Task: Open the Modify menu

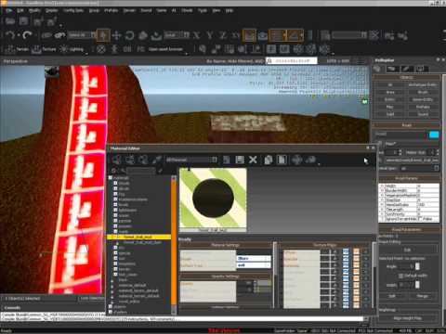Action: (x=34, y=10)
